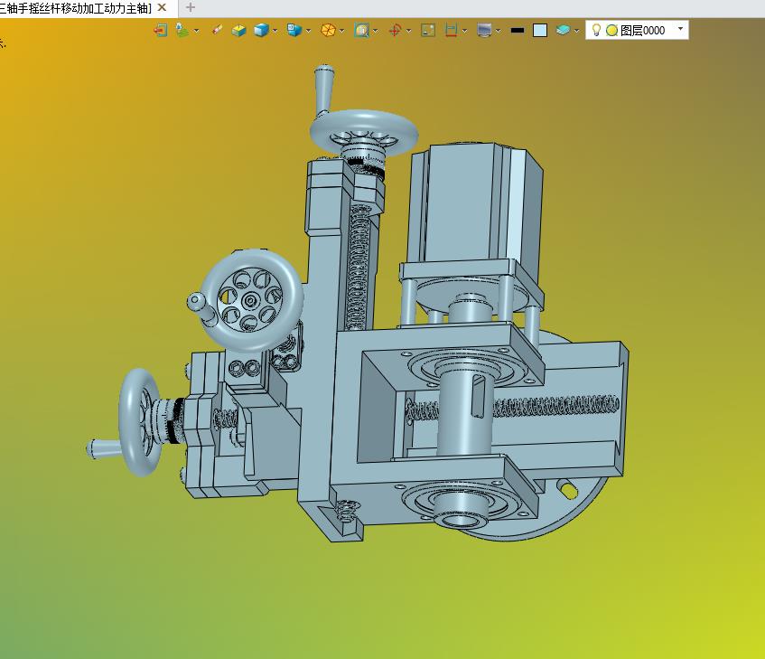Open the monitor icon dropdown arrow
The image size is (765, 659).
tap(499, 31)
